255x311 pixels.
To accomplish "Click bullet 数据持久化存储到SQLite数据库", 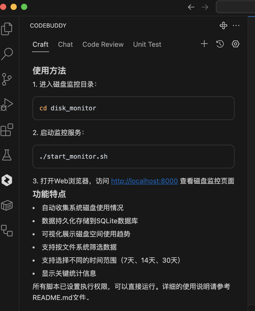I will coord(90,221).
